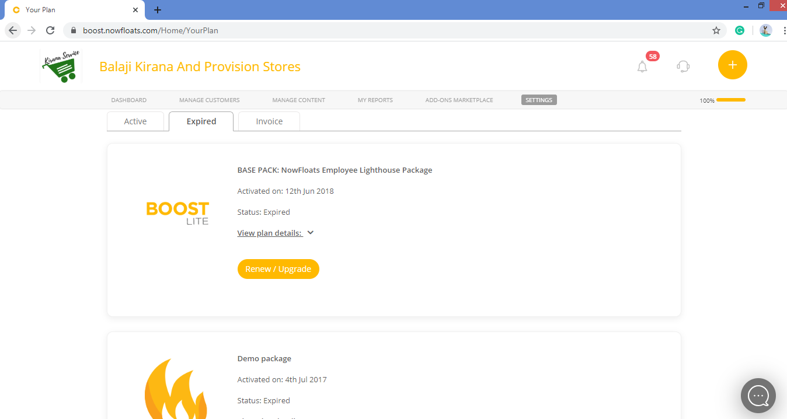Navigate to MANAGE CONTENT

coord(298,100)
